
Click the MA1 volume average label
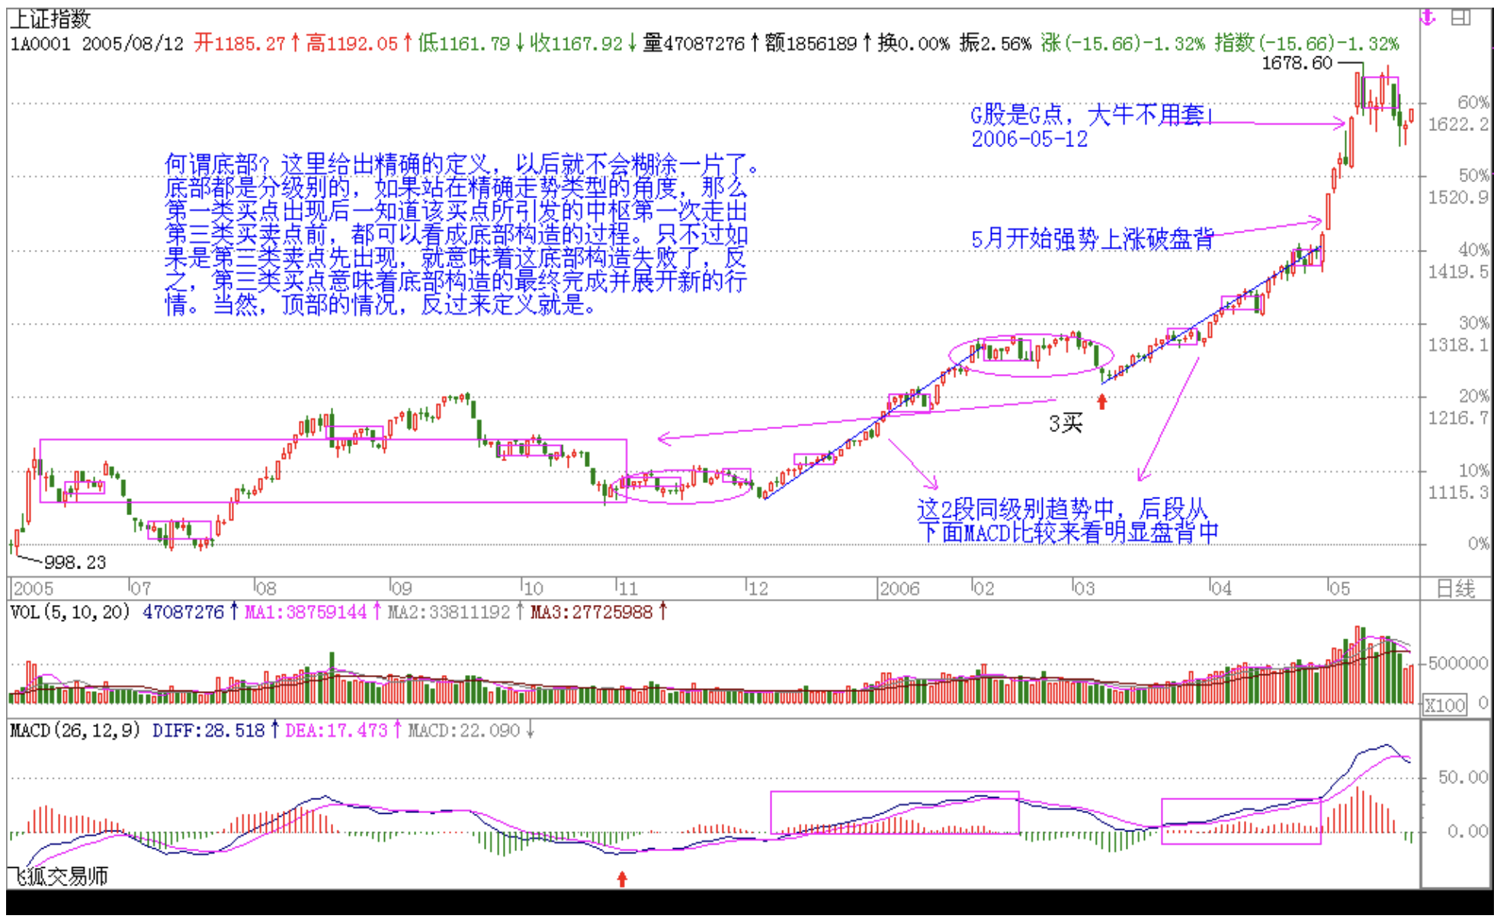306,612
